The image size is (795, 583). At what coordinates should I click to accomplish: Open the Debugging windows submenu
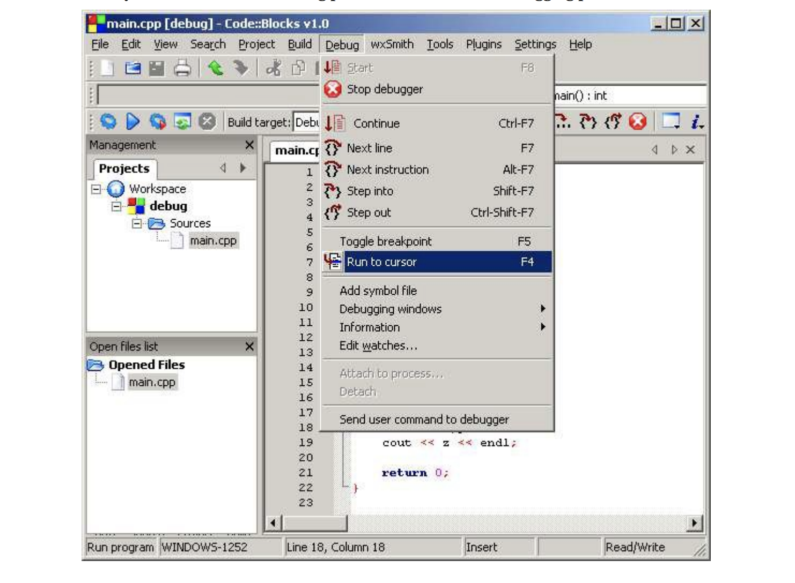[x=390, y=309]
